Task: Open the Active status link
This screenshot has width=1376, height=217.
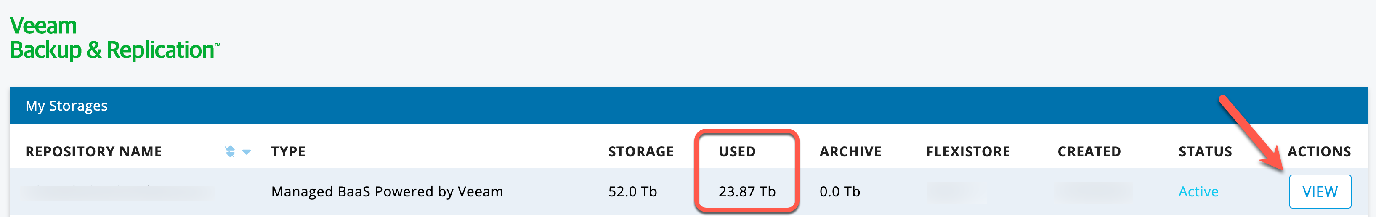Action: point(1198,191)
